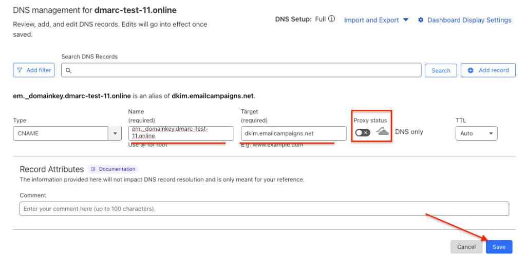Toggle the Proxy status switch
Viewport: 526px width, 255px height.
point(362,132)
